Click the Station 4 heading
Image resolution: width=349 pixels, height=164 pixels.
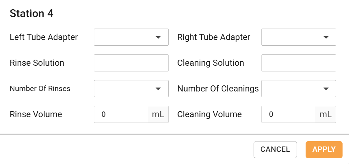tap(32, 14)
